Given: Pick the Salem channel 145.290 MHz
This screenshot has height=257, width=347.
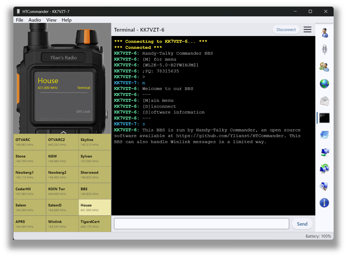Looking at the screenshot, I should (30, 207).
